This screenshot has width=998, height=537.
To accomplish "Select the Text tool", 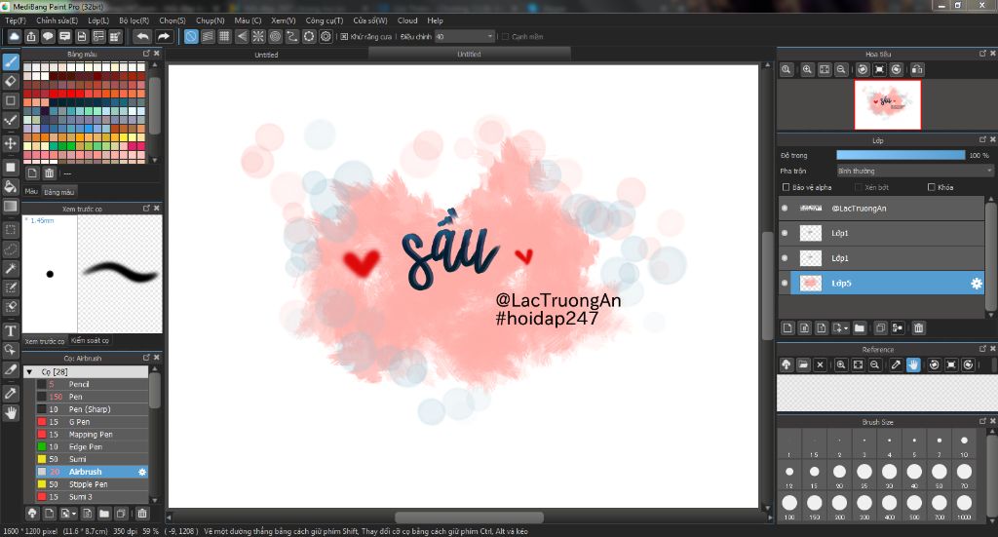I will click(10, 330).
